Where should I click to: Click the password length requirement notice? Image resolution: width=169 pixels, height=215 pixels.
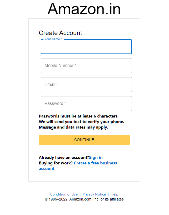(x=78, y=116)
